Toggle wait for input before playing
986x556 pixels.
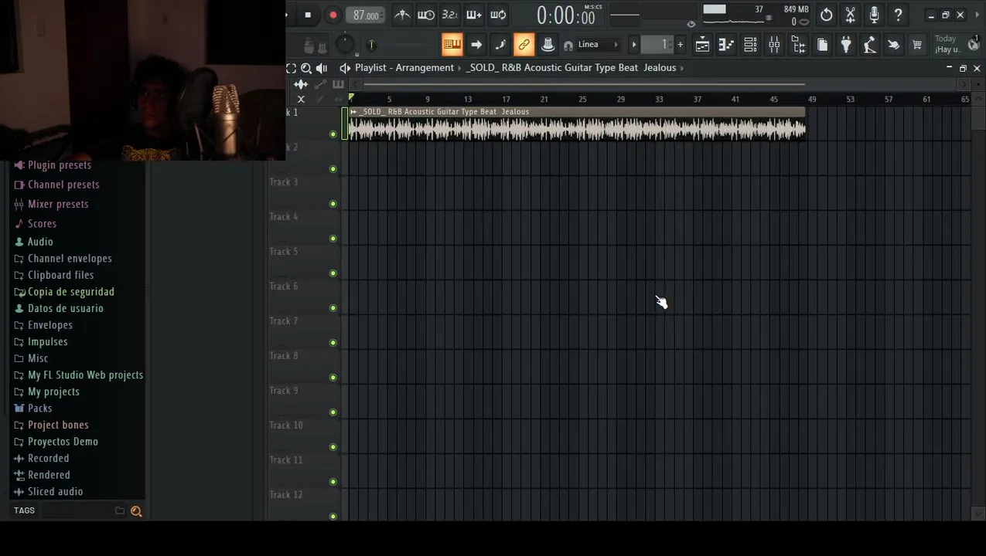coord(426,15)
